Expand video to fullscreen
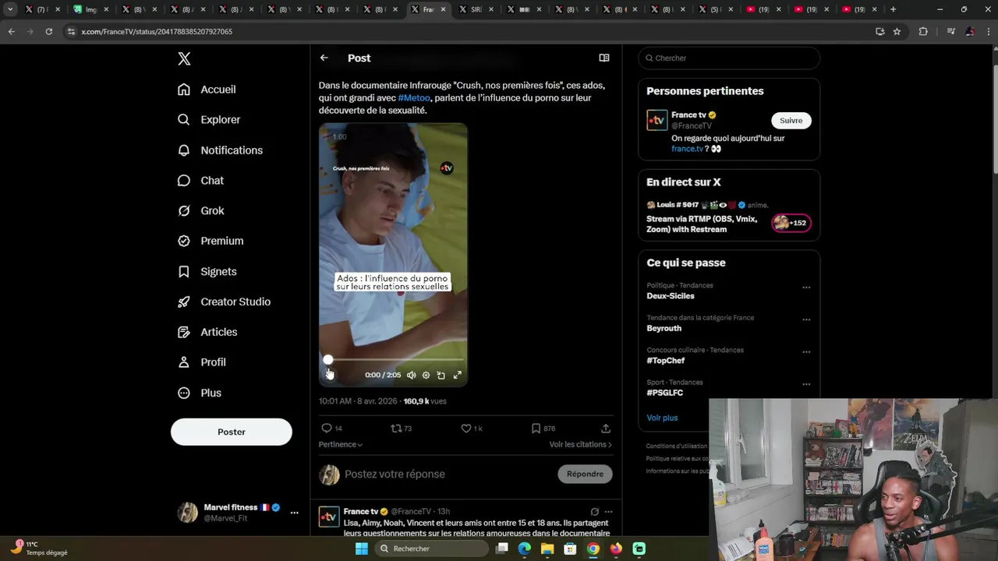Screen dimensions: 998x561 click(x=458, y=376)
